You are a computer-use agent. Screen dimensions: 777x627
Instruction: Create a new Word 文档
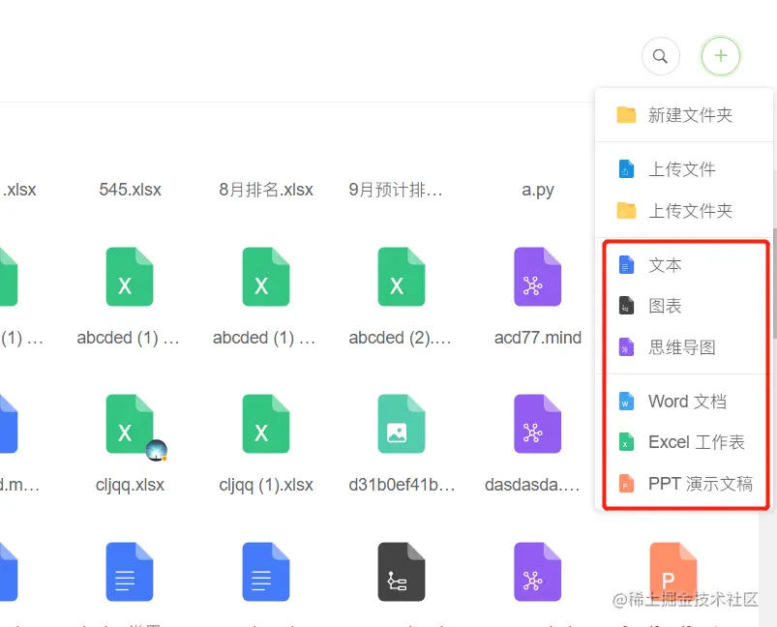(684, 401)
